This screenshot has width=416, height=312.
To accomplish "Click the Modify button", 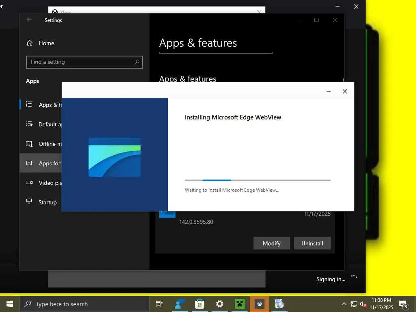I will click(271, 243).
